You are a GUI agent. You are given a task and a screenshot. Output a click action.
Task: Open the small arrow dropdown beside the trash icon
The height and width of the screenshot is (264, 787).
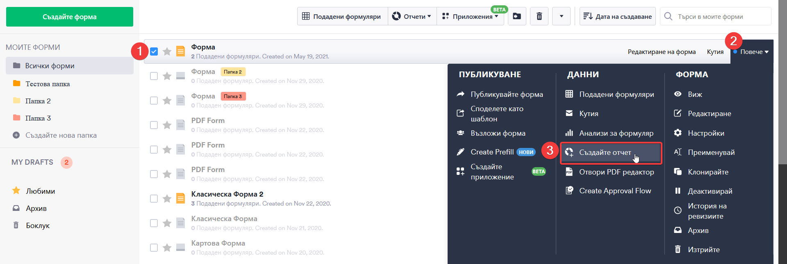point(561,16)
